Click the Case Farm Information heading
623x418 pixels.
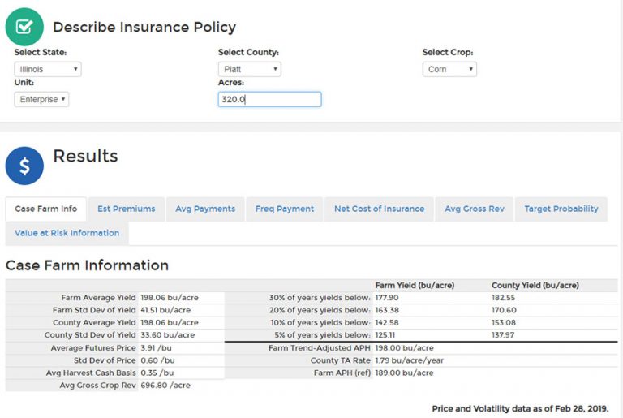click(88, 265)
